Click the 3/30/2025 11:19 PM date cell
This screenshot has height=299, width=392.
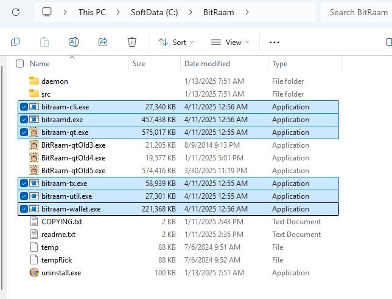[215, 170]
